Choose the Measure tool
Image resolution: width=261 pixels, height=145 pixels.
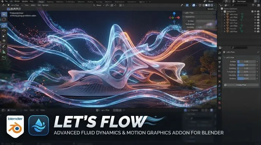tap(4, 52)
